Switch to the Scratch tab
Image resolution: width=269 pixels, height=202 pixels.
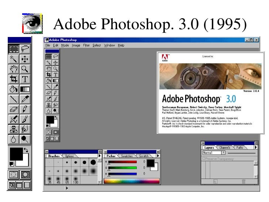click(144, 156)
